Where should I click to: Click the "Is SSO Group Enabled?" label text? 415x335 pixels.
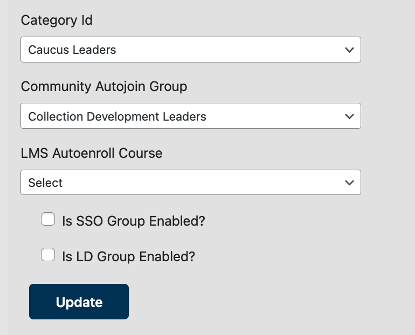pos(134,221)
